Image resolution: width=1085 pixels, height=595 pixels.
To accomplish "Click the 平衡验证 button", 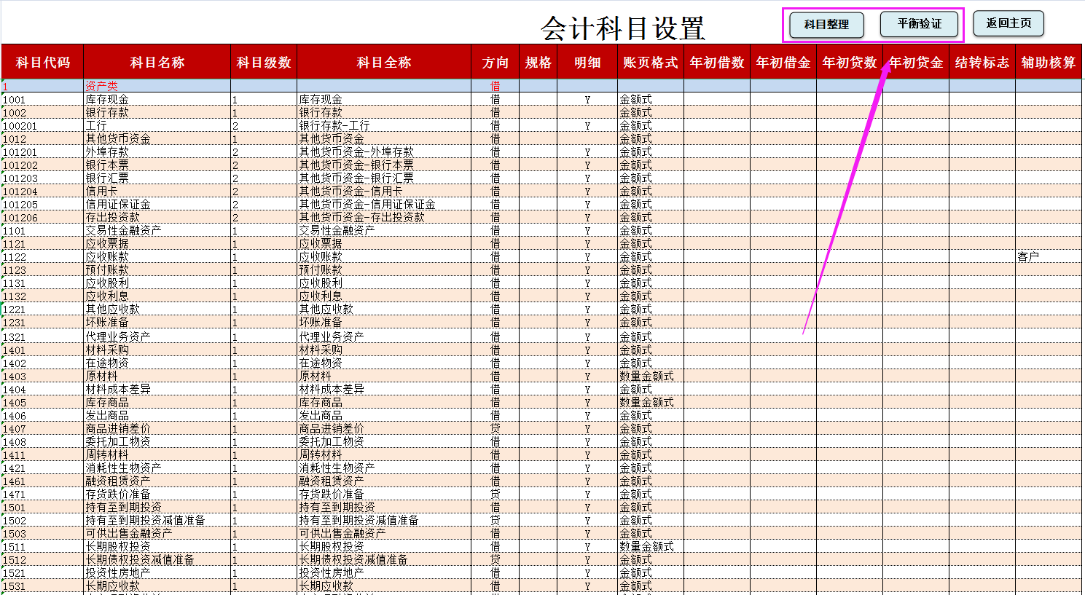I will coord(920,24).
